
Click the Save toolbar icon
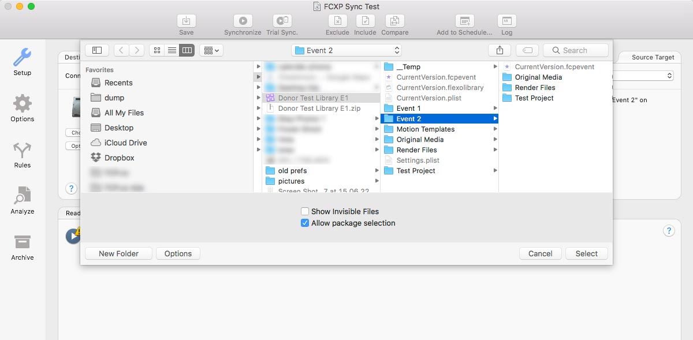[x=187, y=21]
